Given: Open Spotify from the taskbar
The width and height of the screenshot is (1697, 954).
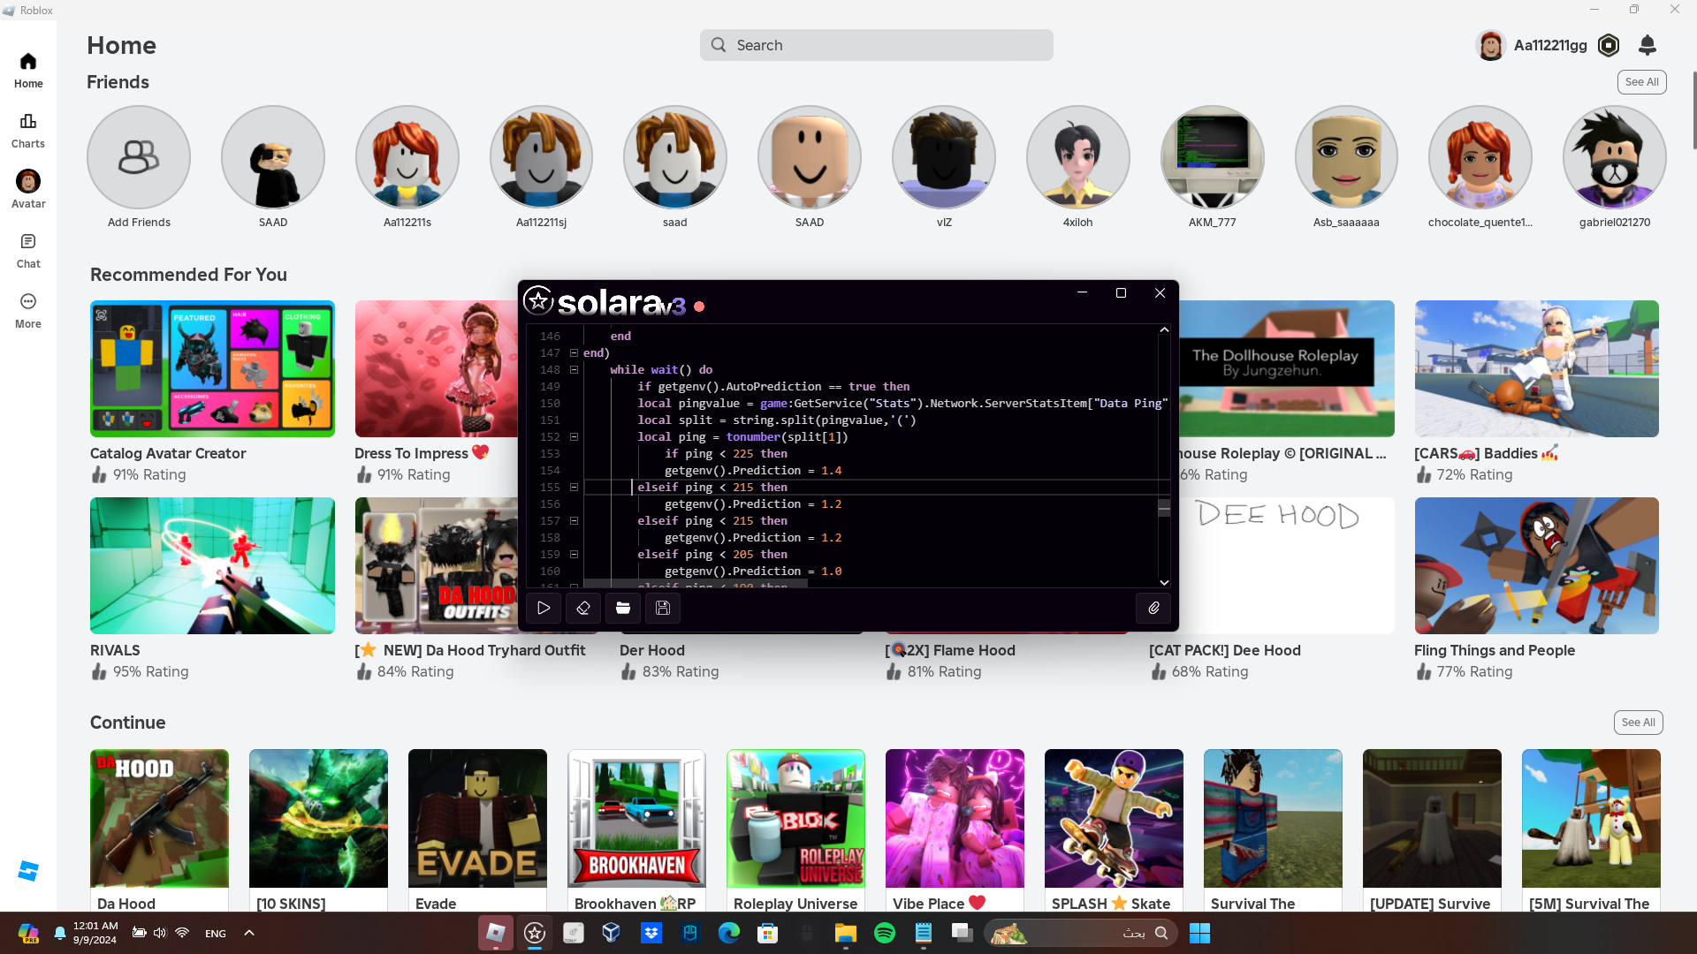Looking at the screenshot, I should point(884,933).
